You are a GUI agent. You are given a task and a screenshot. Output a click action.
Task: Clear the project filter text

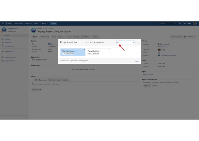(x=133, y=42)
